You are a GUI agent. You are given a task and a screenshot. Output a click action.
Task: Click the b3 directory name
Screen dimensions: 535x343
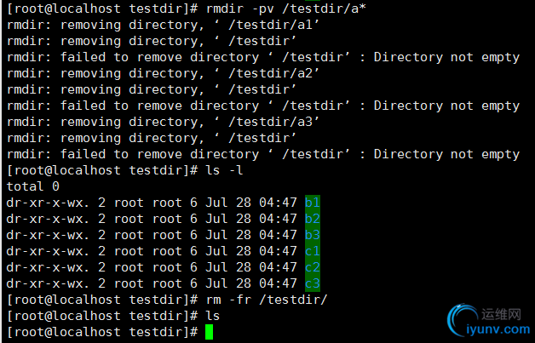(x=312, y=235)
